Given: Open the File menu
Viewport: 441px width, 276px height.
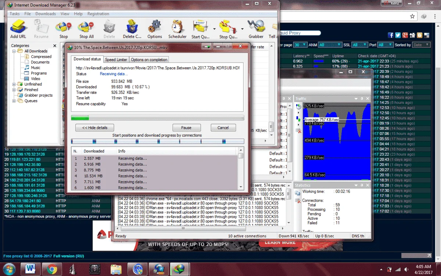Looking at the screenshot, I should [28, 14].
